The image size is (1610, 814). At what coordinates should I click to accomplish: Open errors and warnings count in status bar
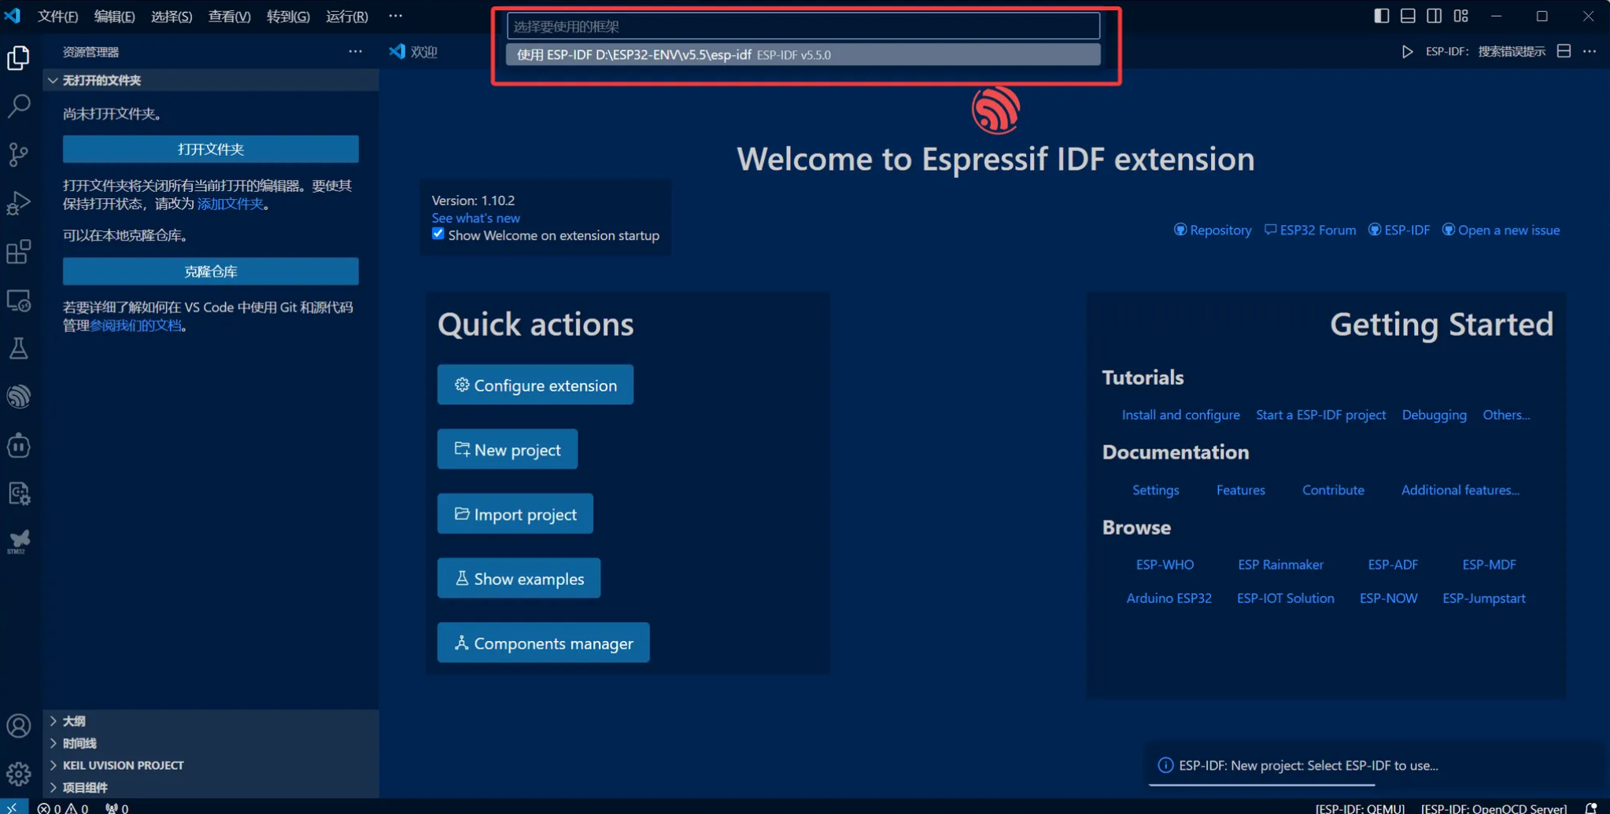(63, 808)
